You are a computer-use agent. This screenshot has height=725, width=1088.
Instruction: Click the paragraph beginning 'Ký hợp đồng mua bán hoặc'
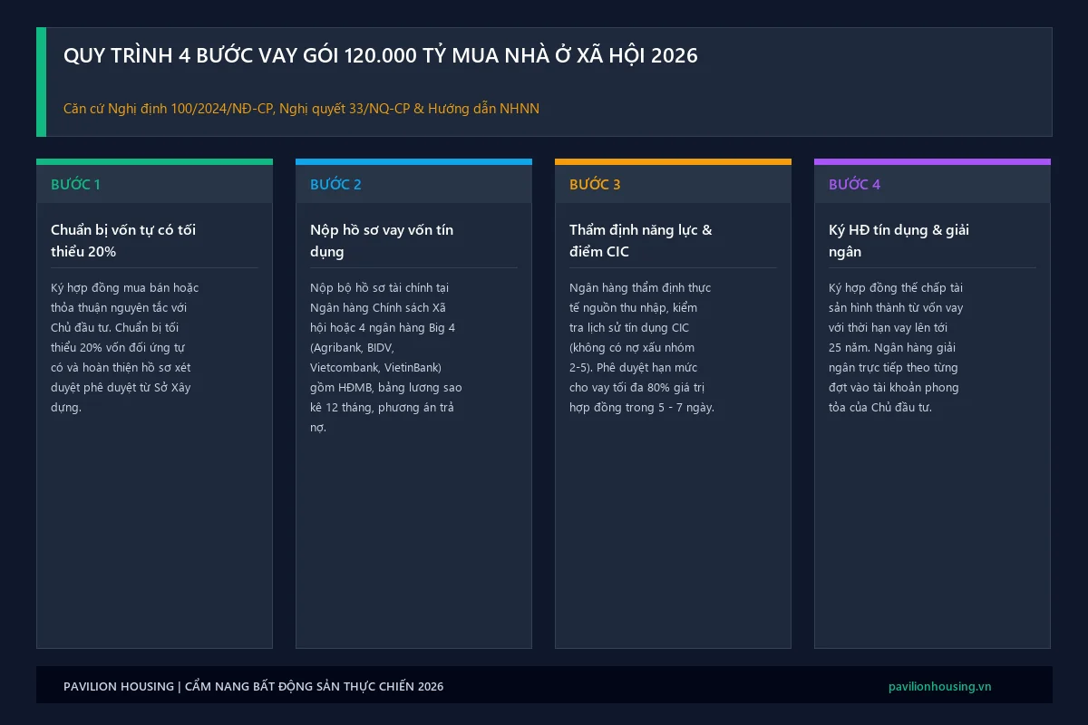click(125, 347)
